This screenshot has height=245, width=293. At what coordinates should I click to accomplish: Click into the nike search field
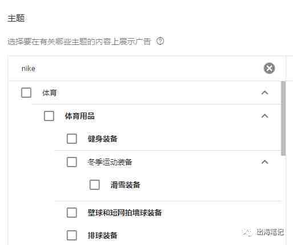pyautogui.click(x=141, y=68)
